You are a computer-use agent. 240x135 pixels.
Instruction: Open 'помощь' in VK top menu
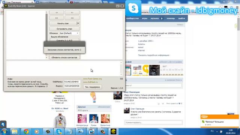pyautogui.click(x=171, y=18)
